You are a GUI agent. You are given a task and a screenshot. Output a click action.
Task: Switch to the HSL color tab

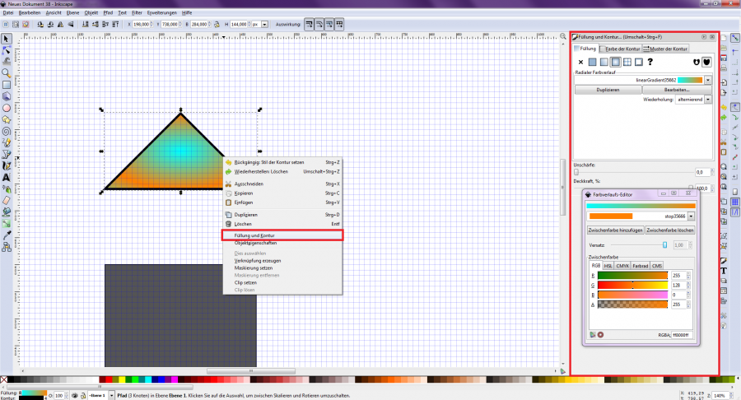coord(608,266)
